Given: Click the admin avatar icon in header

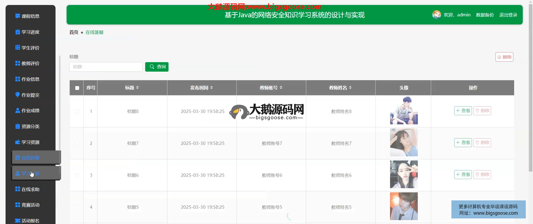Looking at the screenshot, I should [436, 15].
